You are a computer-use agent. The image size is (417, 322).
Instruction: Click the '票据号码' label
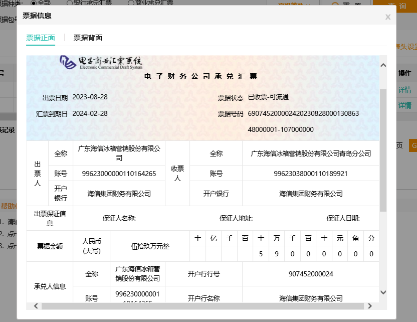(x=231, y=114)
